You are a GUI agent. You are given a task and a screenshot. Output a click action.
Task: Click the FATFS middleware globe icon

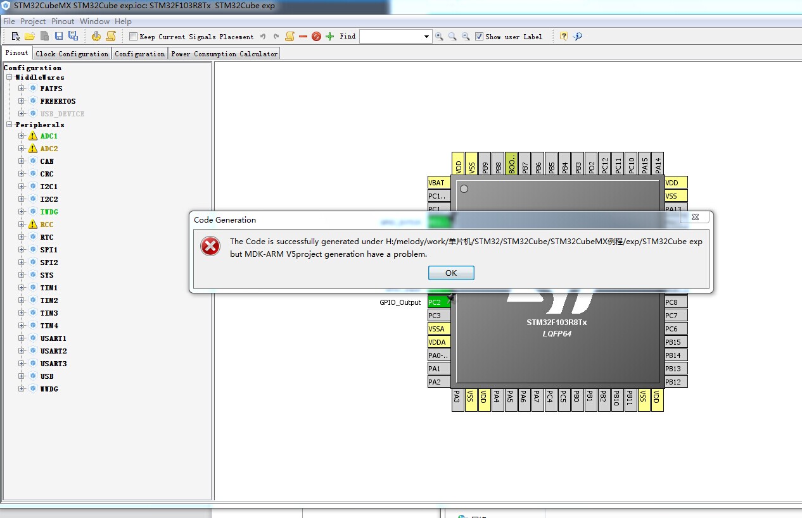pyautogui.click(x=33, y=89)
